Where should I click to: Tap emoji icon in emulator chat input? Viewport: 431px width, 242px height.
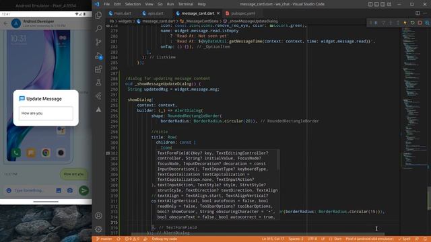pos(9,190)
